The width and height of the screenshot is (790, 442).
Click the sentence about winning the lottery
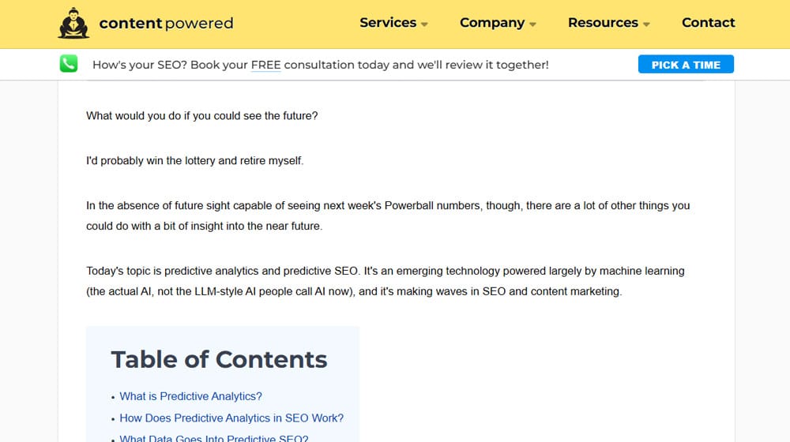tap(195, 160)
